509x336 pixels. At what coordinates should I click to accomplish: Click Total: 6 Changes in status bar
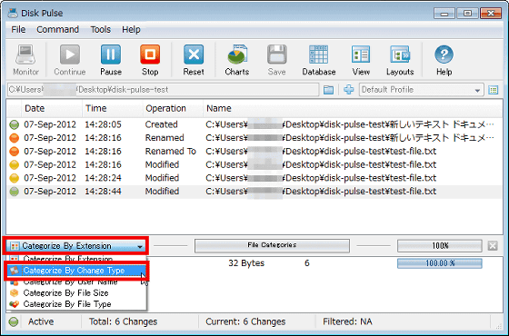pyautogui.click(x=123, y=321)
